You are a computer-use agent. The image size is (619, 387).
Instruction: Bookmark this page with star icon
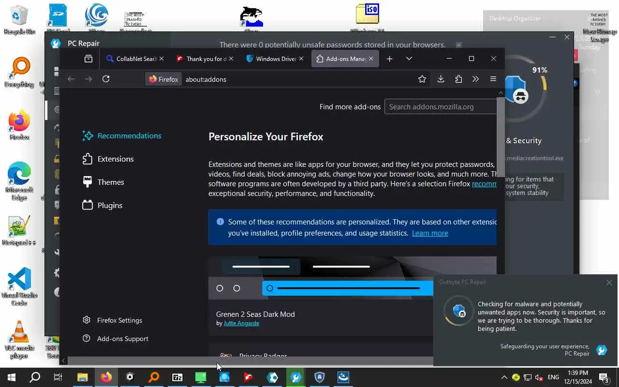(422, 79)
